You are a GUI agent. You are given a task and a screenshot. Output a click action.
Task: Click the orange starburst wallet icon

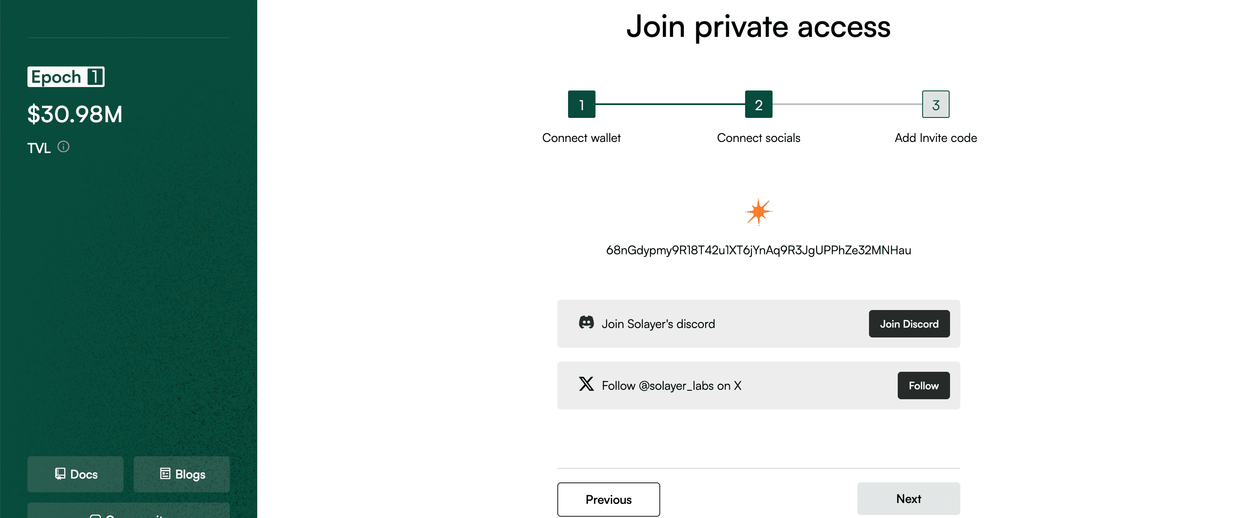pos(758,212)
